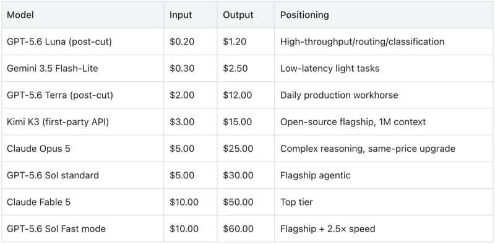Viewport: 495px width, 244px height.
Task: Click the $12.00 output price
Action: click(238, 95)
